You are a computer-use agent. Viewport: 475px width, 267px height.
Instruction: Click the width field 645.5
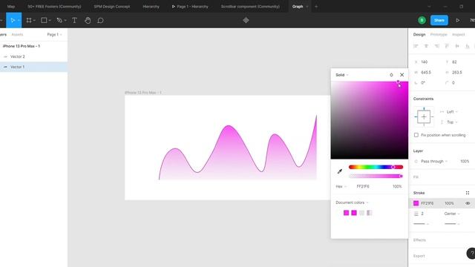pos(425,73)
